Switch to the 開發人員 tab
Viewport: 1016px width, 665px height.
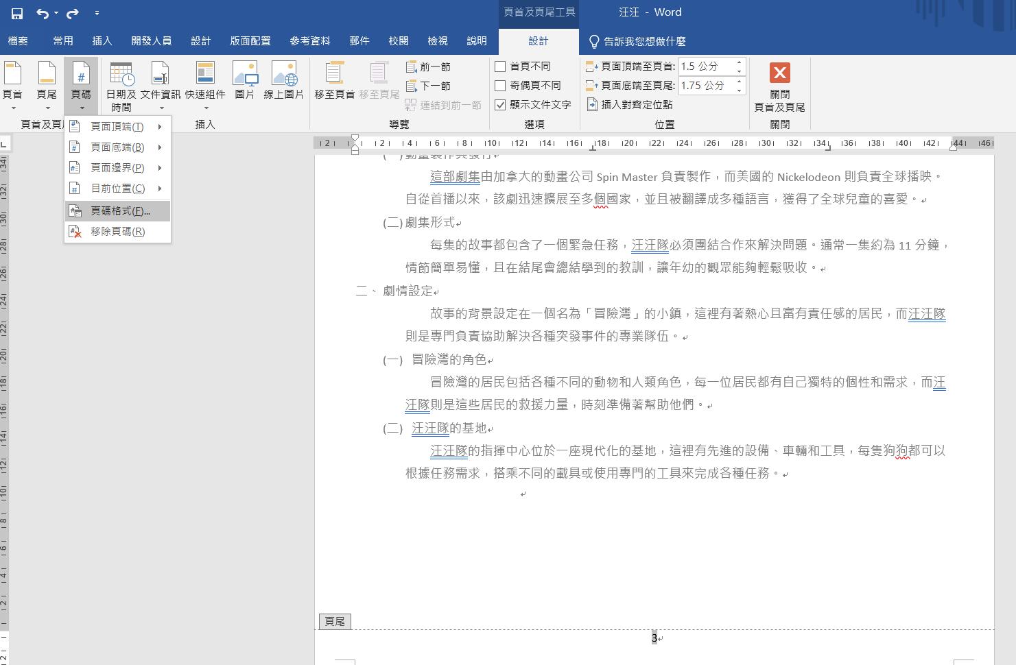click(x=152, y=41)
